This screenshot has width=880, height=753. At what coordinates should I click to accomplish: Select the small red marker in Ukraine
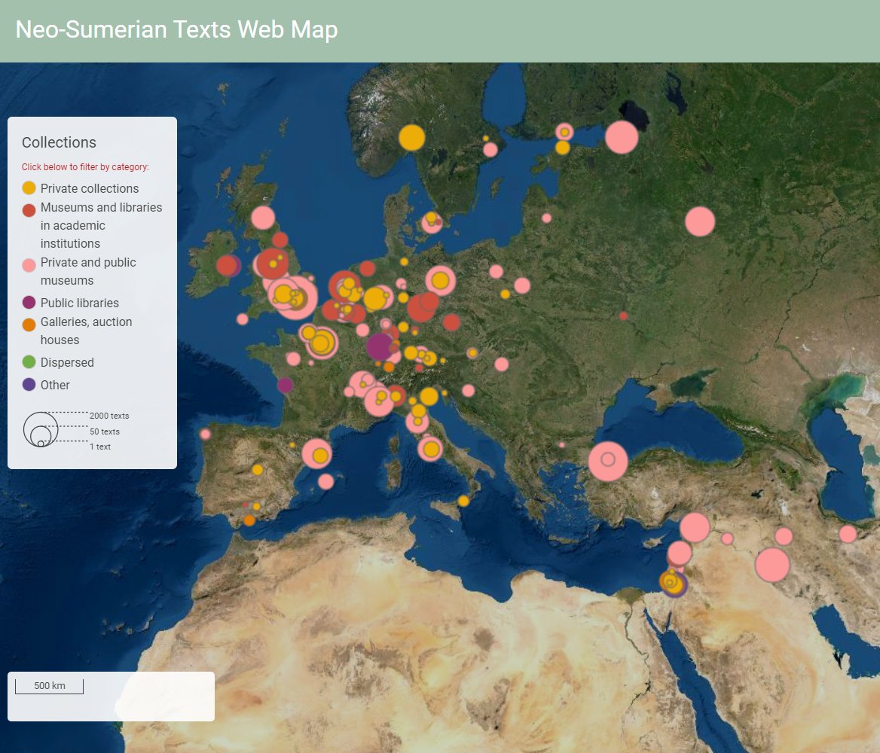(x=624, y=316)
